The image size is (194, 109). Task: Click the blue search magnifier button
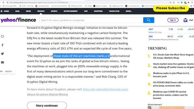point(149,20)
